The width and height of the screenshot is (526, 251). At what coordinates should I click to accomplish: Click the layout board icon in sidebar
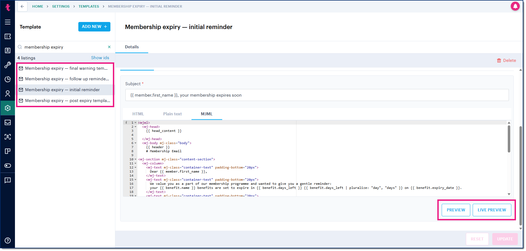(8, 151)
